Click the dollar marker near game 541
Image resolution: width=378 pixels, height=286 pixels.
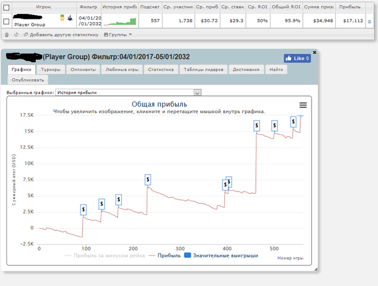click(293, 121)
